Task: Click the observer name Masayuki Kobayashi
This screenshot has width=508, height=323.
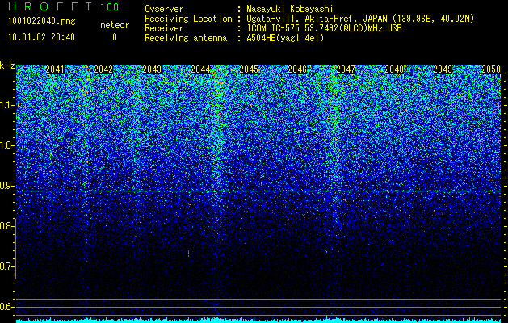Action: click(290, 9)
